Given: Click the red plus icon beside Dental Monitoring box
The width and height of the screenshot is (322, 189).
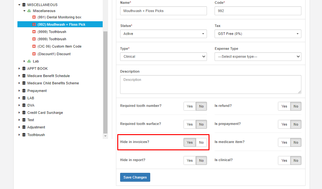Looking at the screenshot, I should pos(34,17).
